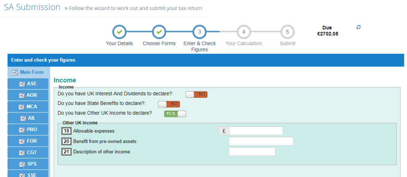Open the PRO form tab
Screen dimensions: 407x177
coord(28,129)
